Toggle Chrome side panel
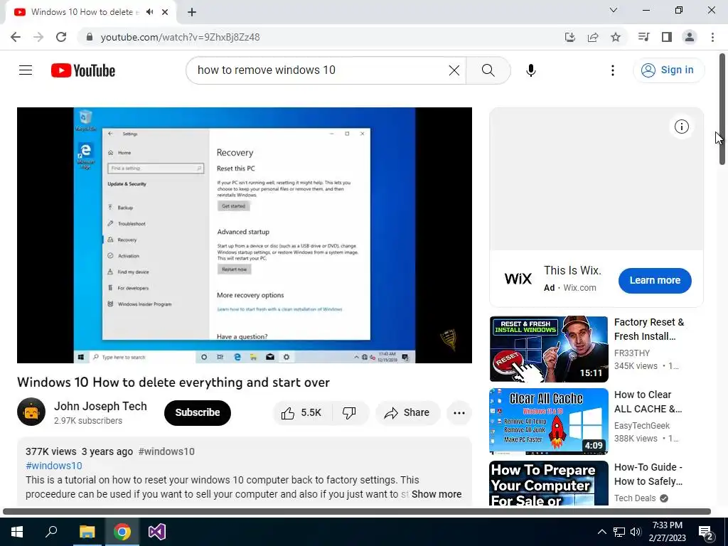Viewport: 728px width, 546px height. [x=667, y=37]
